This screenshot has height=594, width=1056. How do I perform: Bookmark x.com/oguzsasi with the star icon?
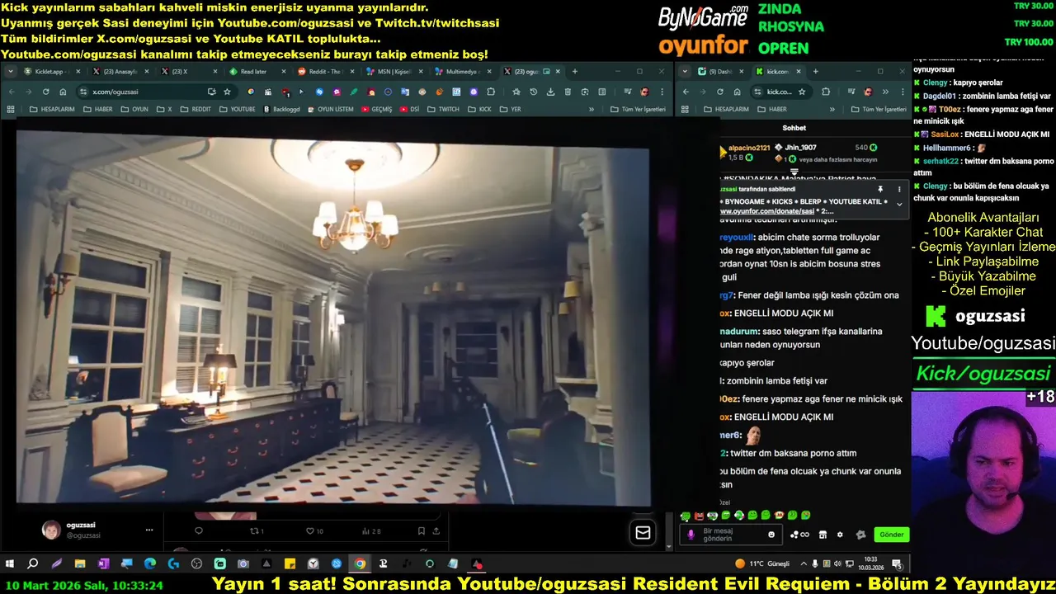click(x=227, y=92)
